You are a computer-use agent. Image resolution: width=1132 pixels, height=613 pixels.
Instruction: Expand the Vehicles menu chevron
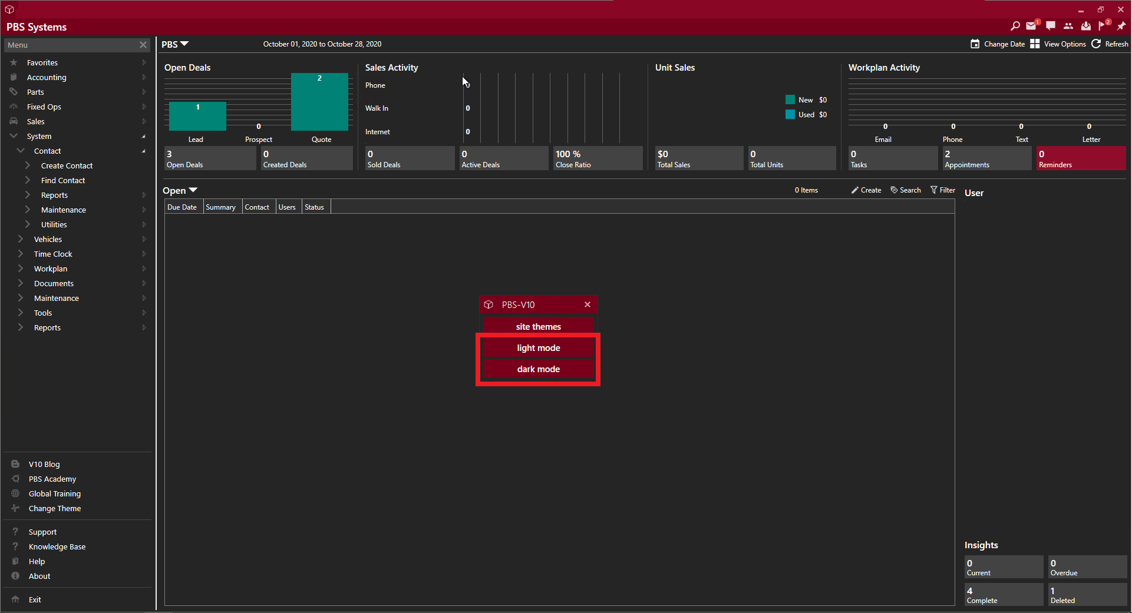[21, 239]
